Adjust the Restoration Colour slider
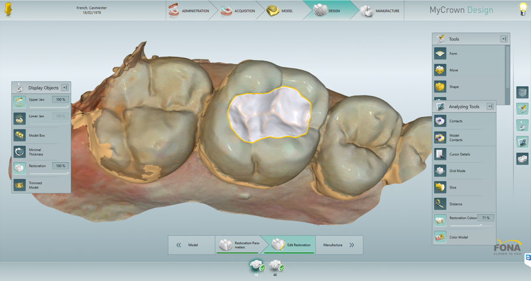The width and height of the screenshot is (531, 281). pos(481,225)
